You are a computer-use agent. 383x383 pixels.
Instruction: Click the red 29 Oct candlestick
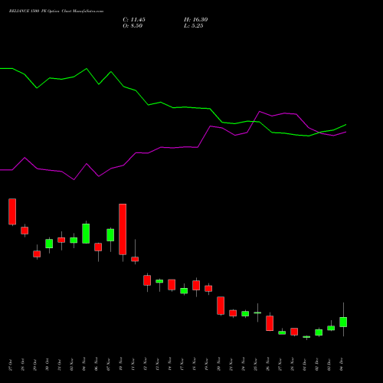(x=37, y=254)
